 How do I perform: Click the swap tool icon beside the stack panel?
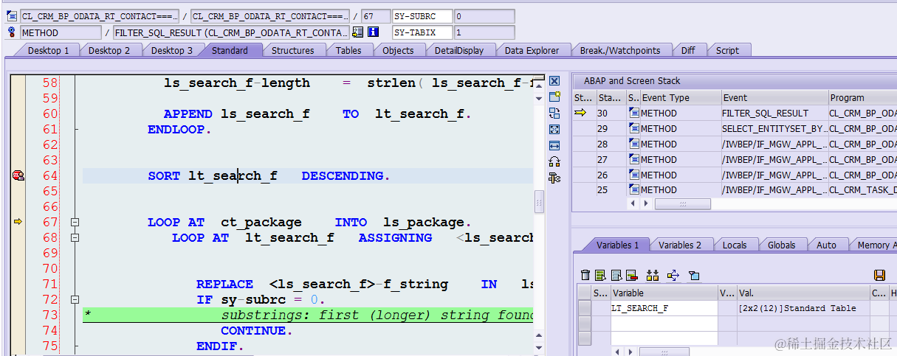point(554,113)
